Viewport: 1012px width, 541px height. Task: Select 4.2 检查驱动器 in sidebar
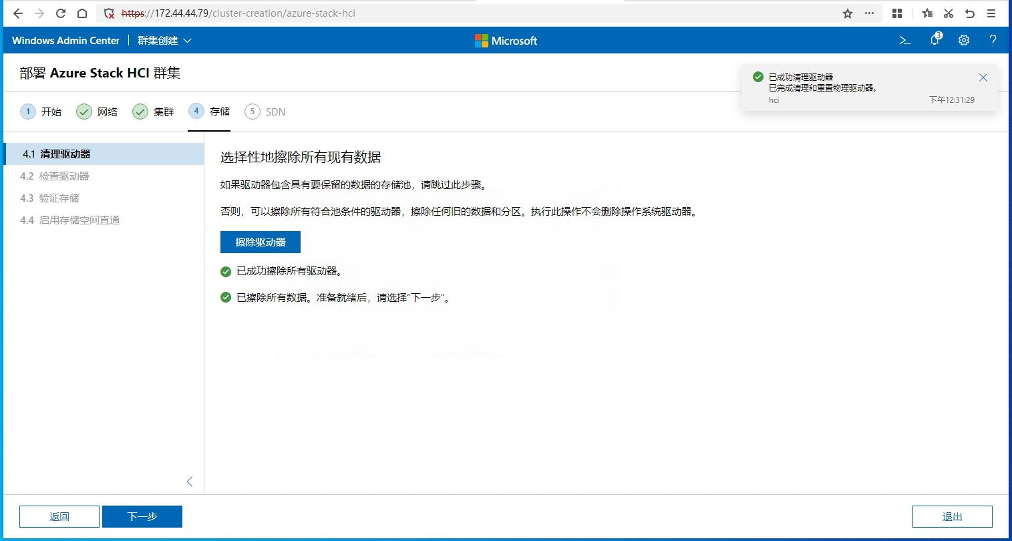104,176
